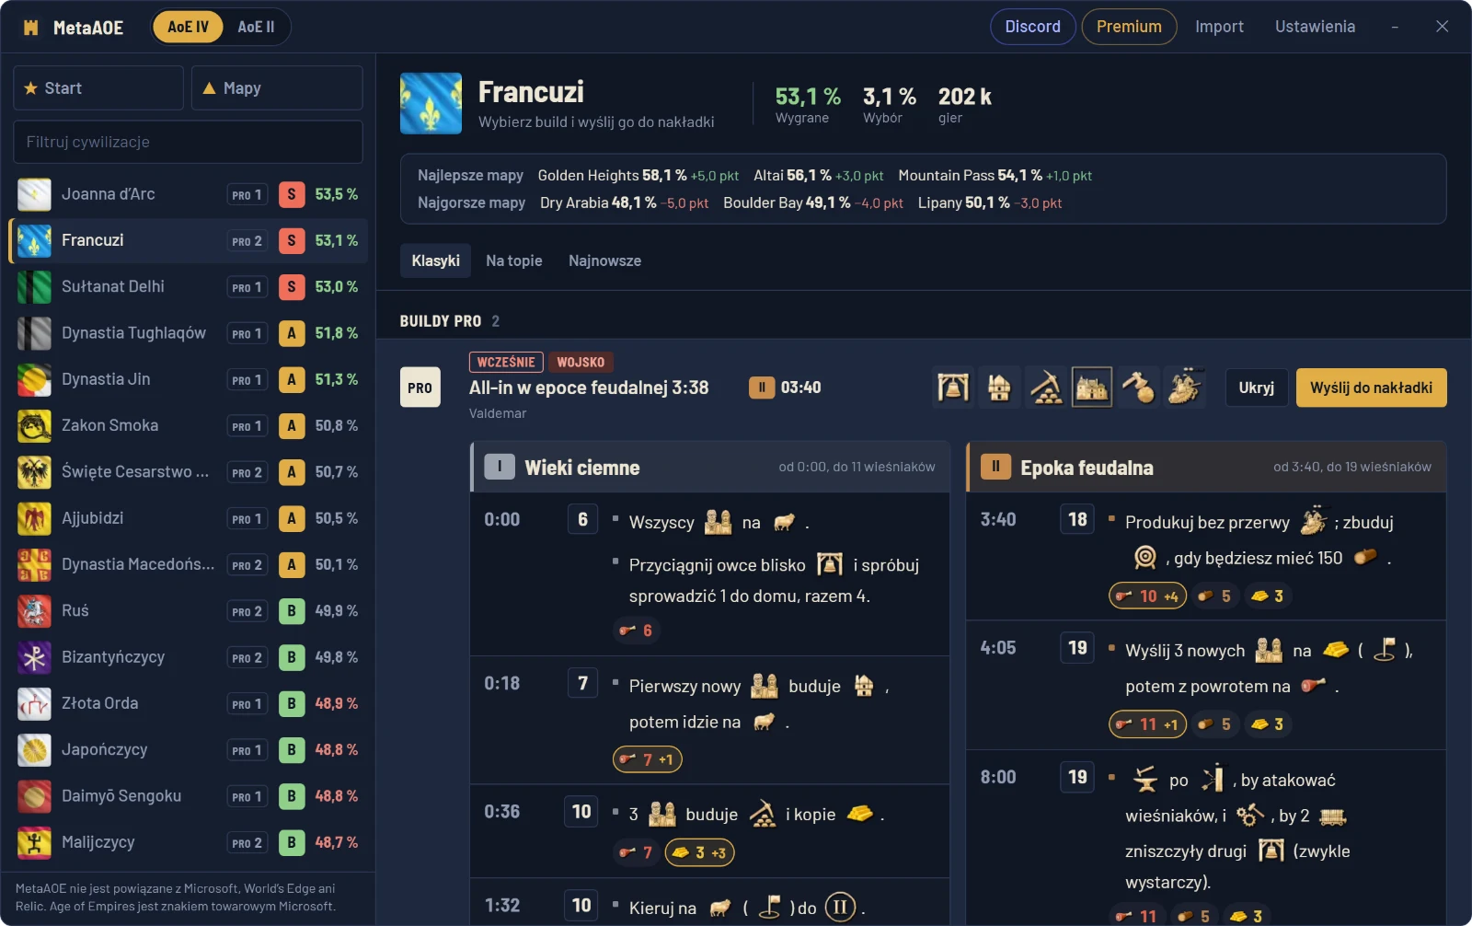Click the Joanna d'Arc civilization flag
The height and width of the screenshot is (926, 1472).
coord(34,194)
